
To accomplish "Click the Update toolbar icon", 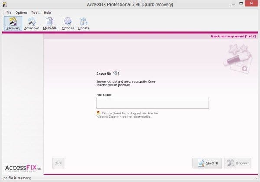I will coord(83,24).
